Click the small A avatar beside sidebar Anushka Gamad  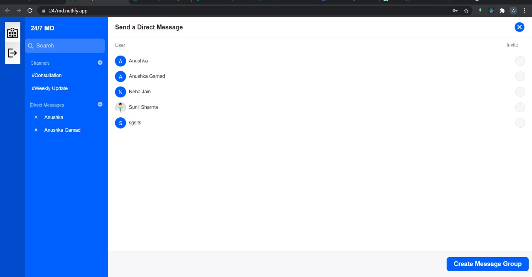[x=36, y=130]
